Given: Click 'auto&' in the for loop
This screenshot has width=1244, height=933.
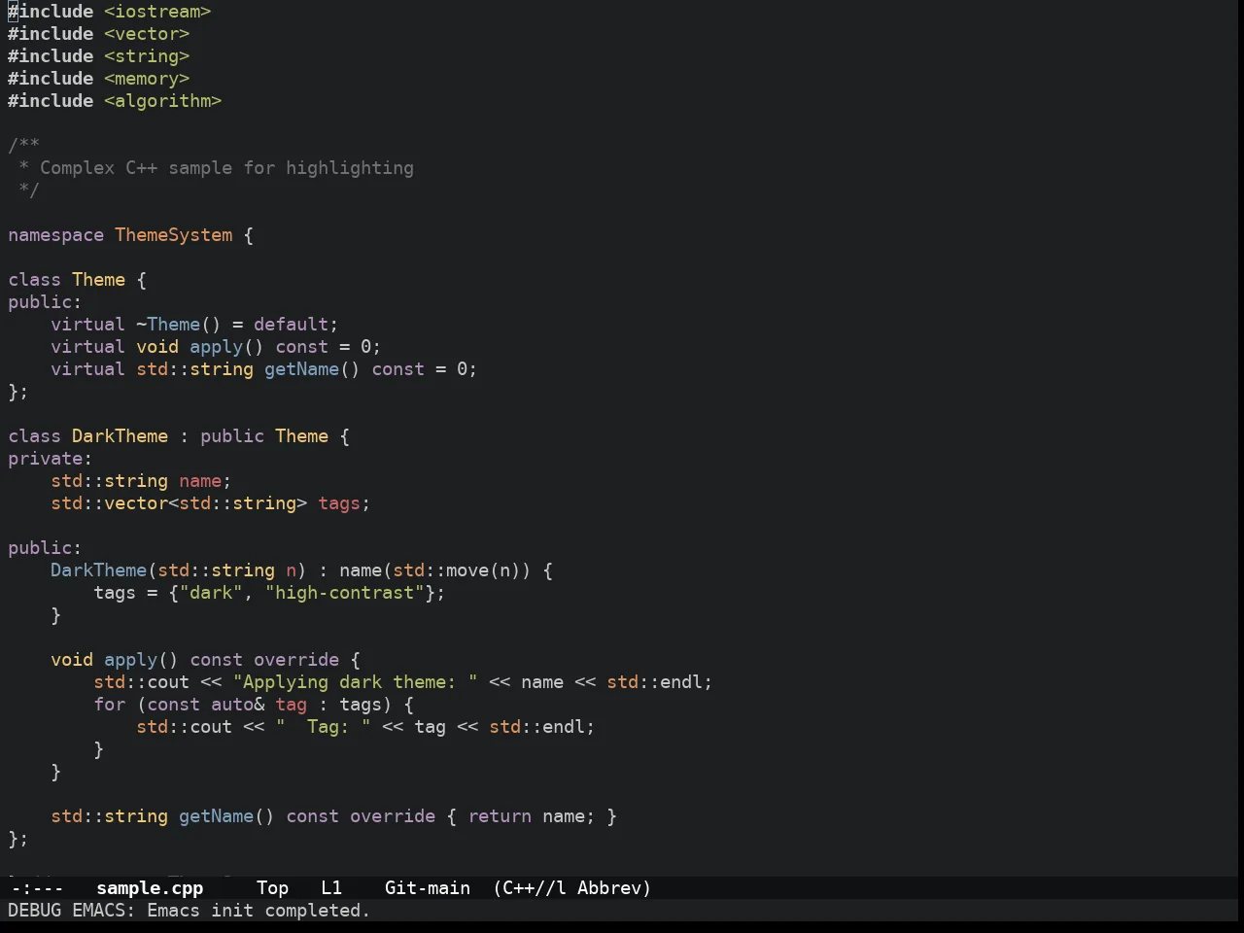Looking at the screenshot, I should (237, 705).
